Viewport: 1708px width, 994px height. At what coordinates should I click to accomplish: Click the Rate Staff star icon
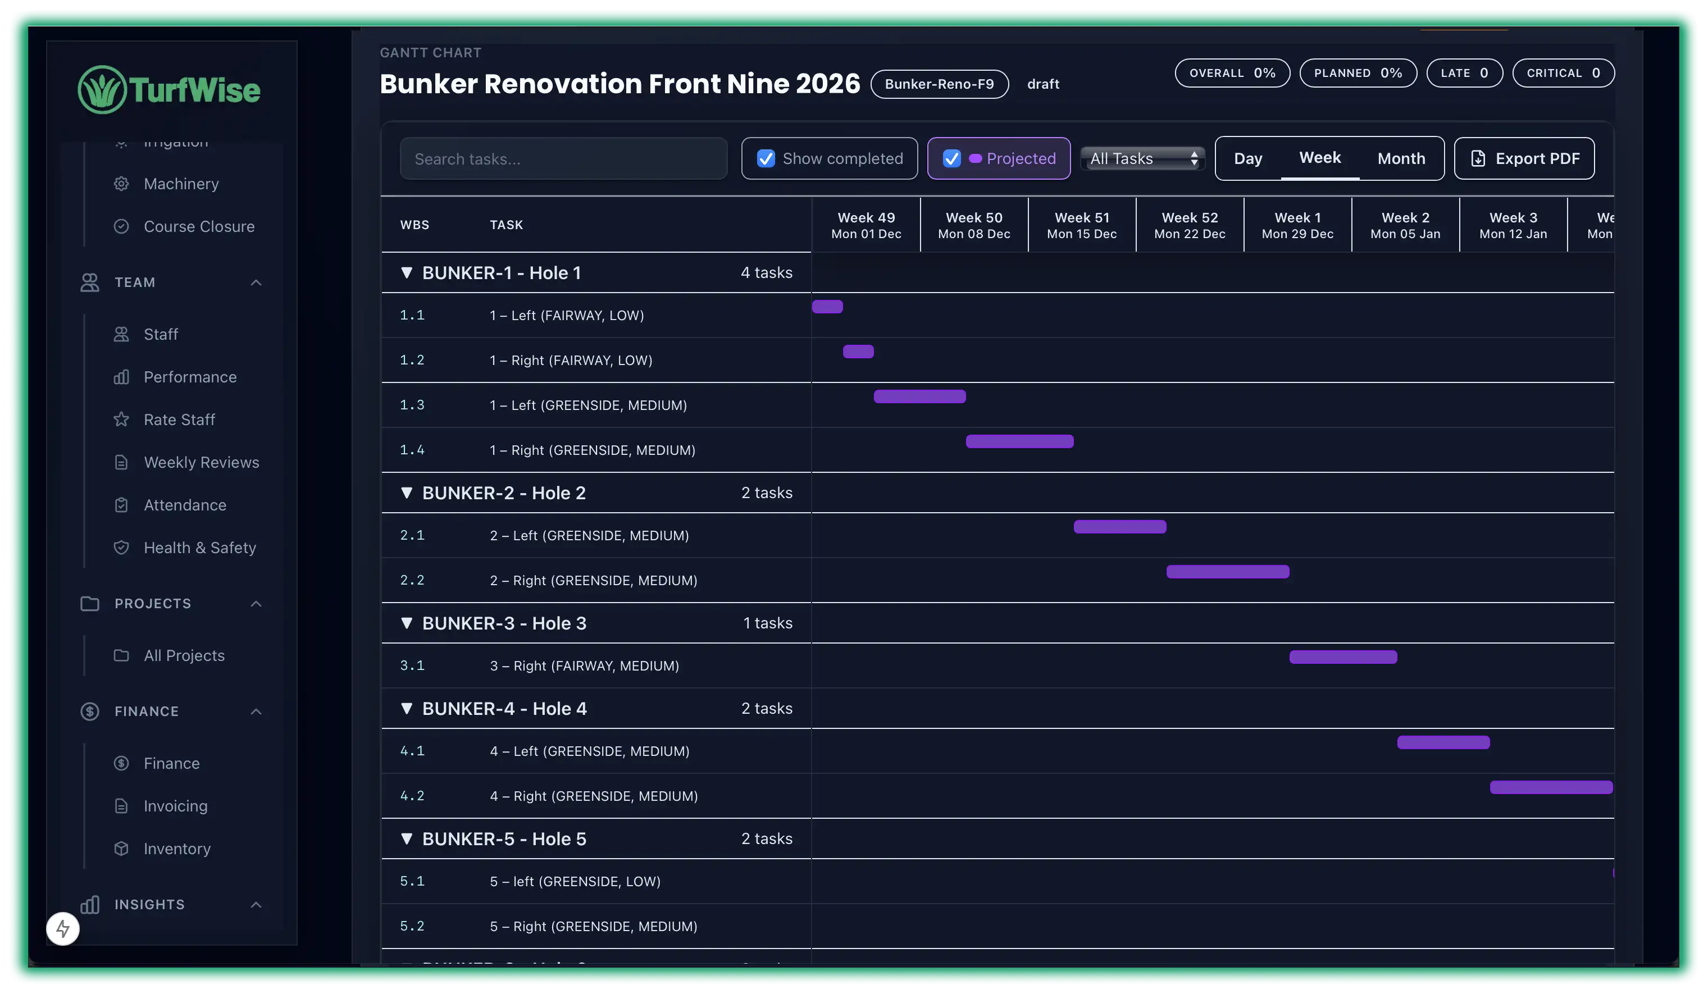[122, 420]
